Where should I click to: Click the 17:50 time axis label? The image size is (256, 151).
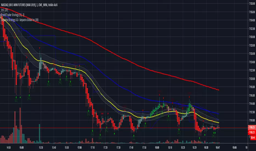tap(144, 148)
